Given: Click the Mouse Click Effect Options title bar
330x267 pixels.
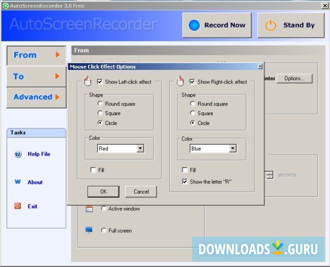Looking at the screenshot, I should point(166,67).
